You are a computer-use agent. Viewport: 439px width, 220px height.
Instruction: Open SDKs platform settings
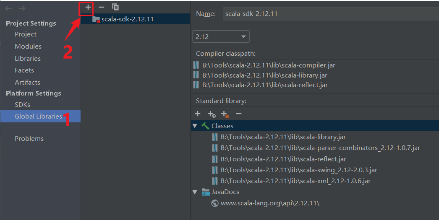pyautogui.click(x=22, y=104)
